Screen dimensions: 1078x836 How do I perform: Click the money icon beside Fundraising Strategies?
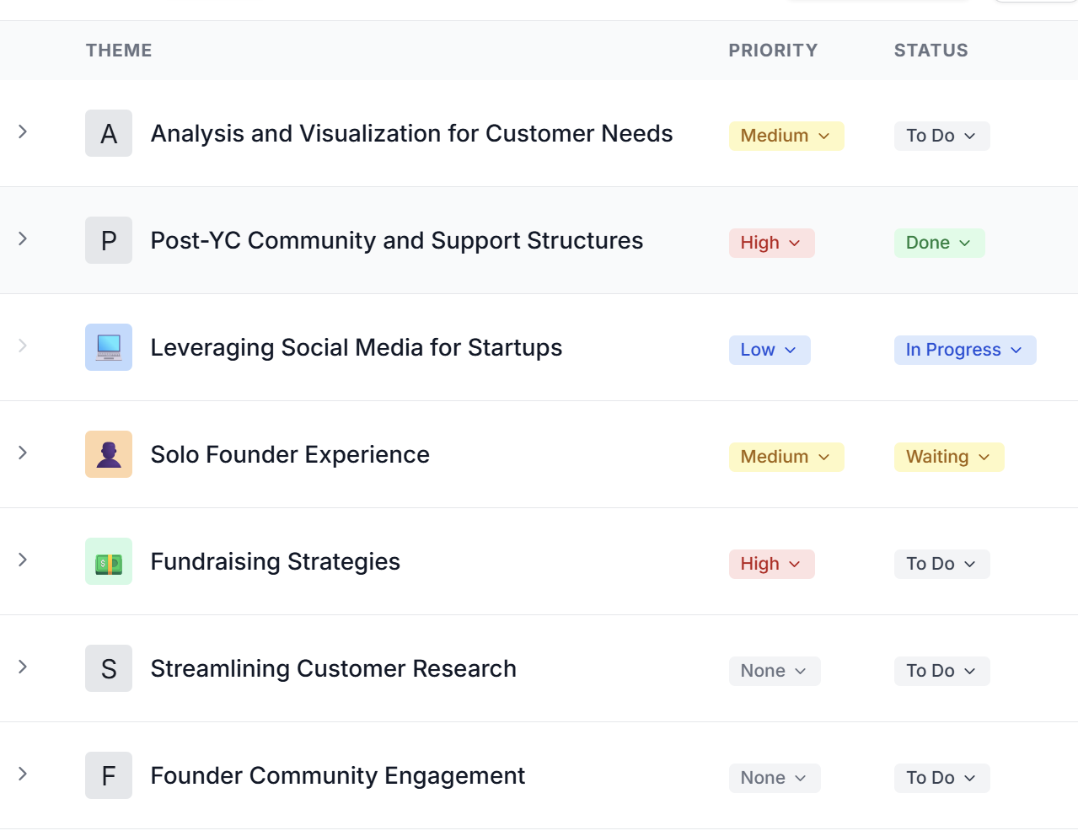(x=108, y=560)
